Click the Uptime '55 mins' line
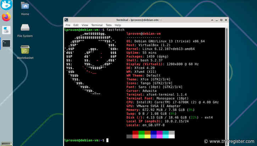 coord(141,53)
